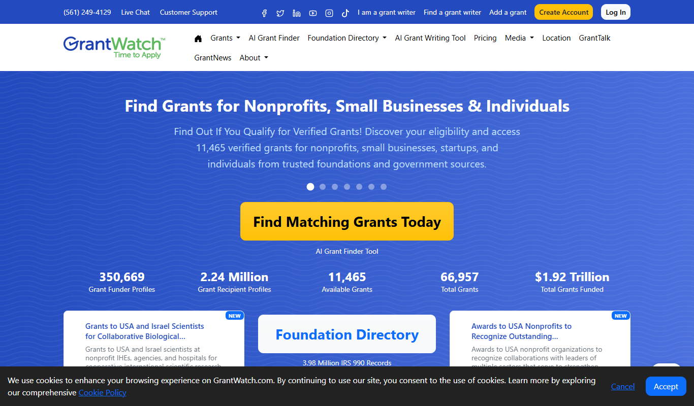The height and width of the screenshot is (406, 694).
Task: Open the Pricing menu item
Action: pos(485,38)
